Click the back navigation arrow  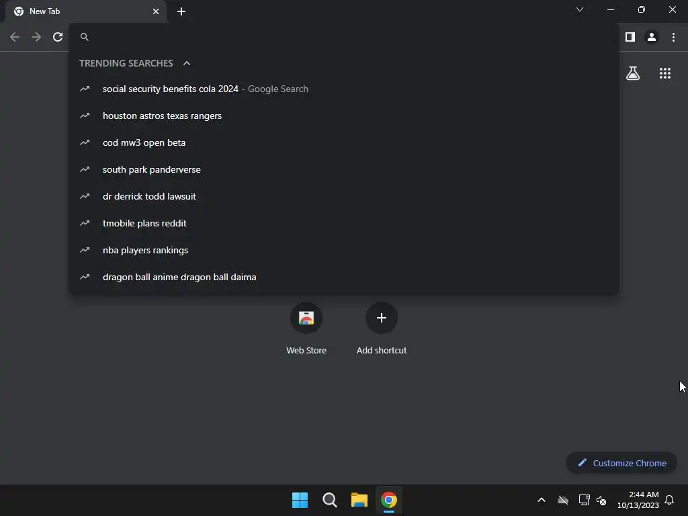pos(15,38)
